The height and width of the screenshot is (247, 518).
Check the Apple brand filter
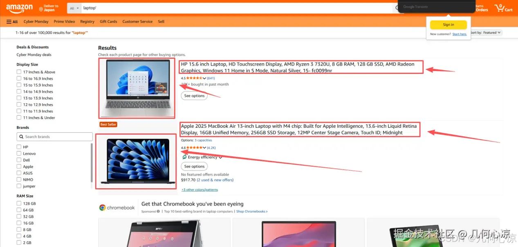[x=19, y=167]
